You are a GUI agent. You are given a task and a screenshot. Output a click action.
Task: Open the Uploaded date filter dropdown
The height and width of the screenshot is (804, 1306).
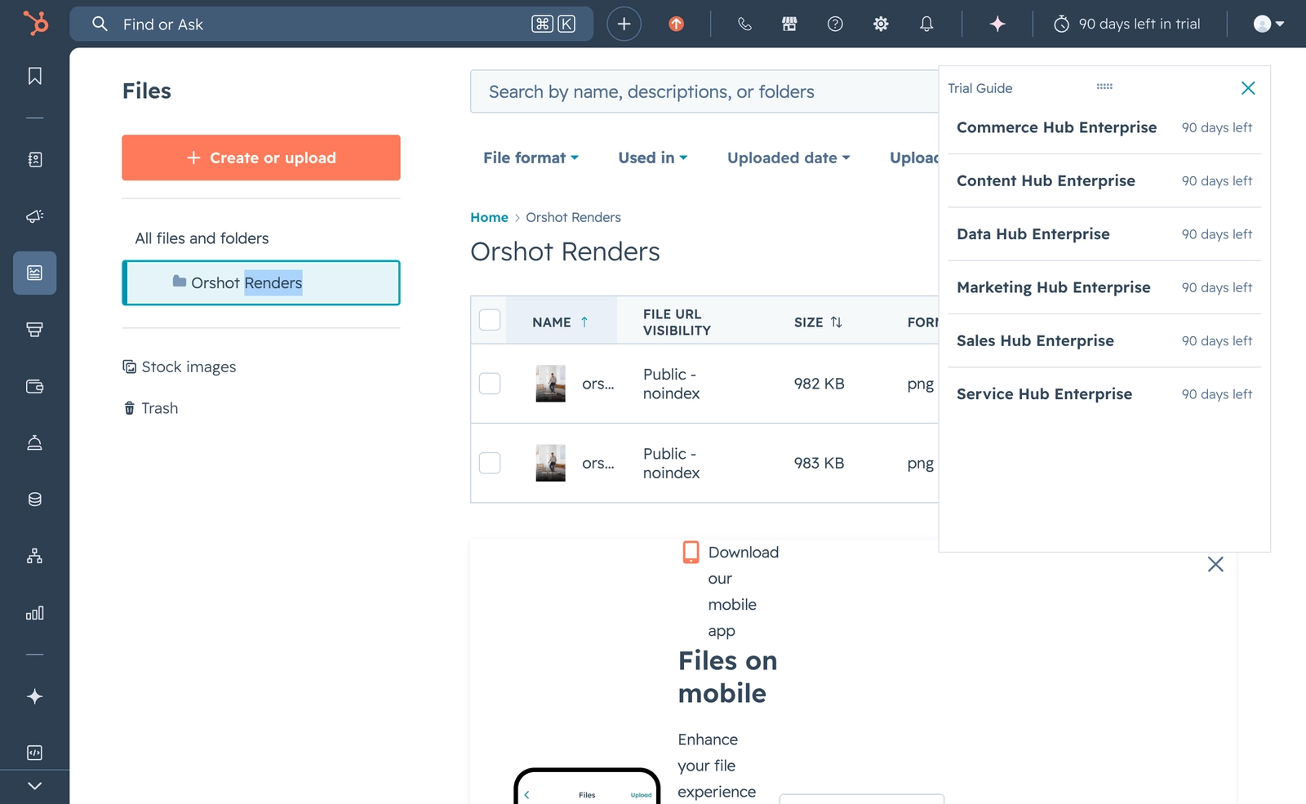point(788,158)
